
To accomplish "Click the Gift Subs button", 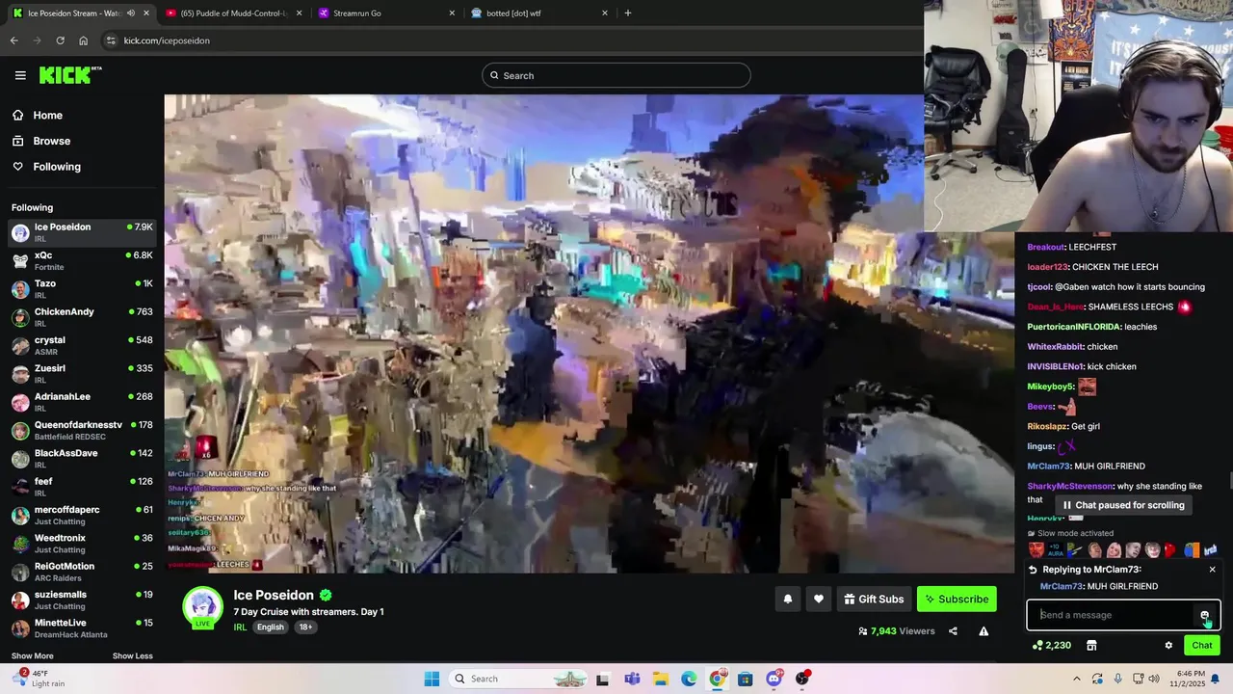I will 874,600.
